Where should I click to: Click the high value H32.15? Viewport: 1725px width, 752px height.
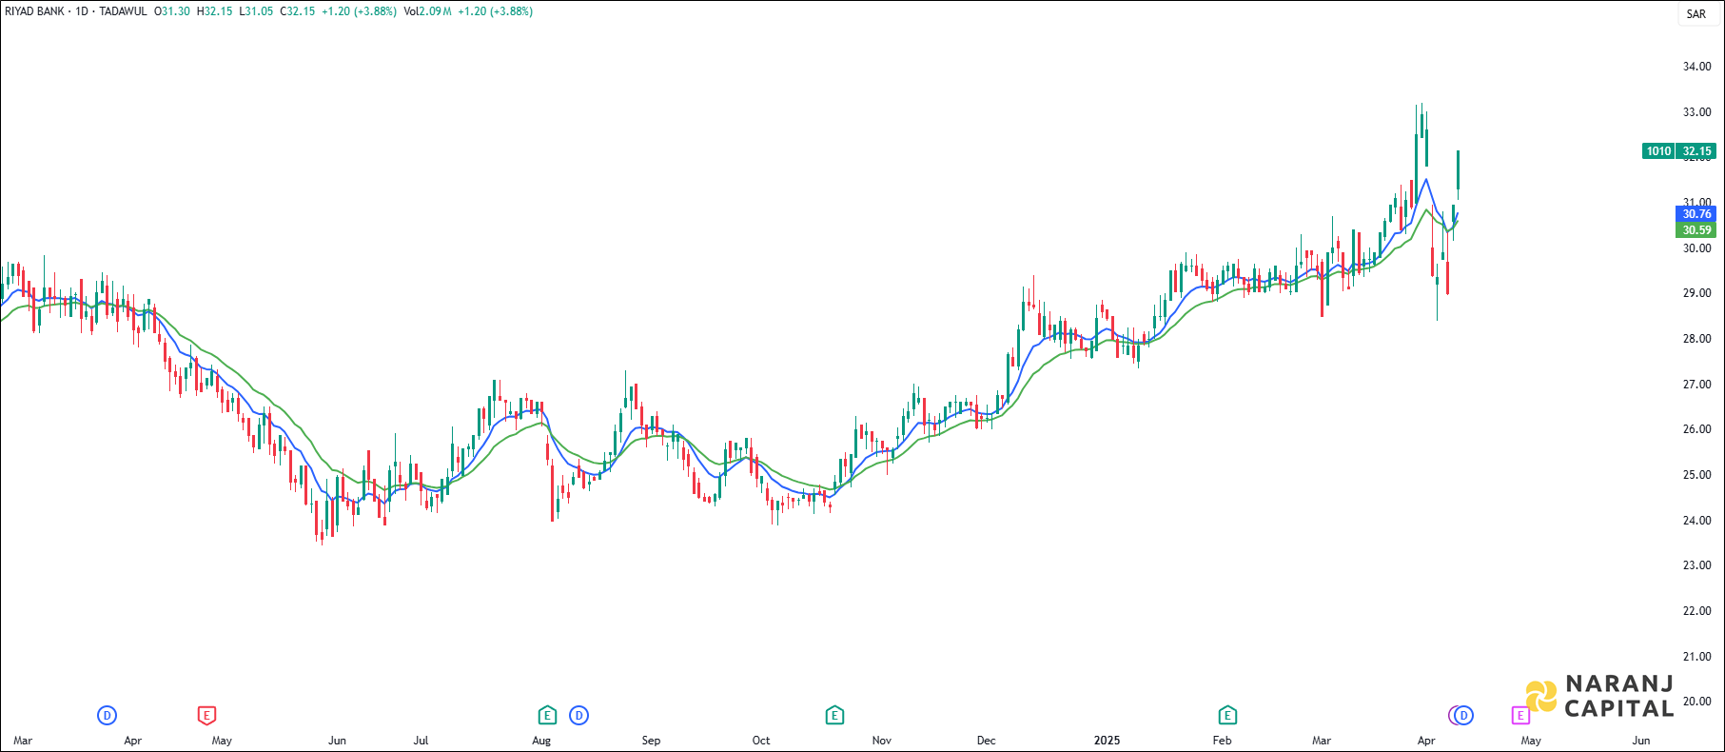214,11
